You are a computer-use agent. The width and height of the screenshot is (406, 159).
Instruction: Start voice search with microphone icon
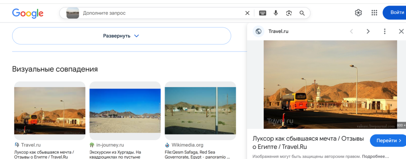coord(276,13)
